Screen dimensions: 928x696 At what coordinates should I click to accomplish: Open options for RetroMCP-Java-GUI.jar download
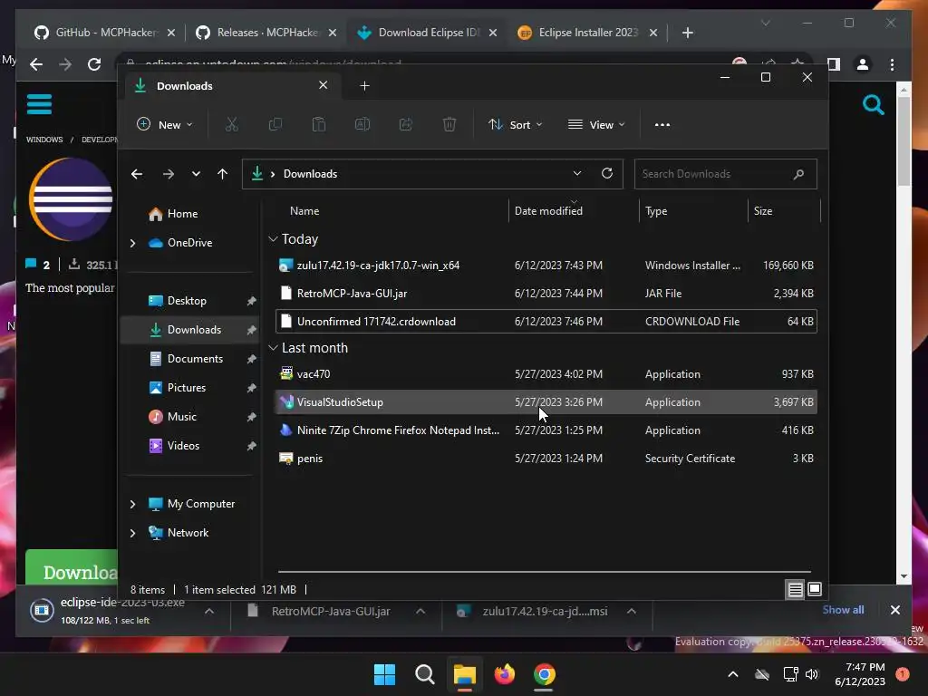(x=420, y=612)
